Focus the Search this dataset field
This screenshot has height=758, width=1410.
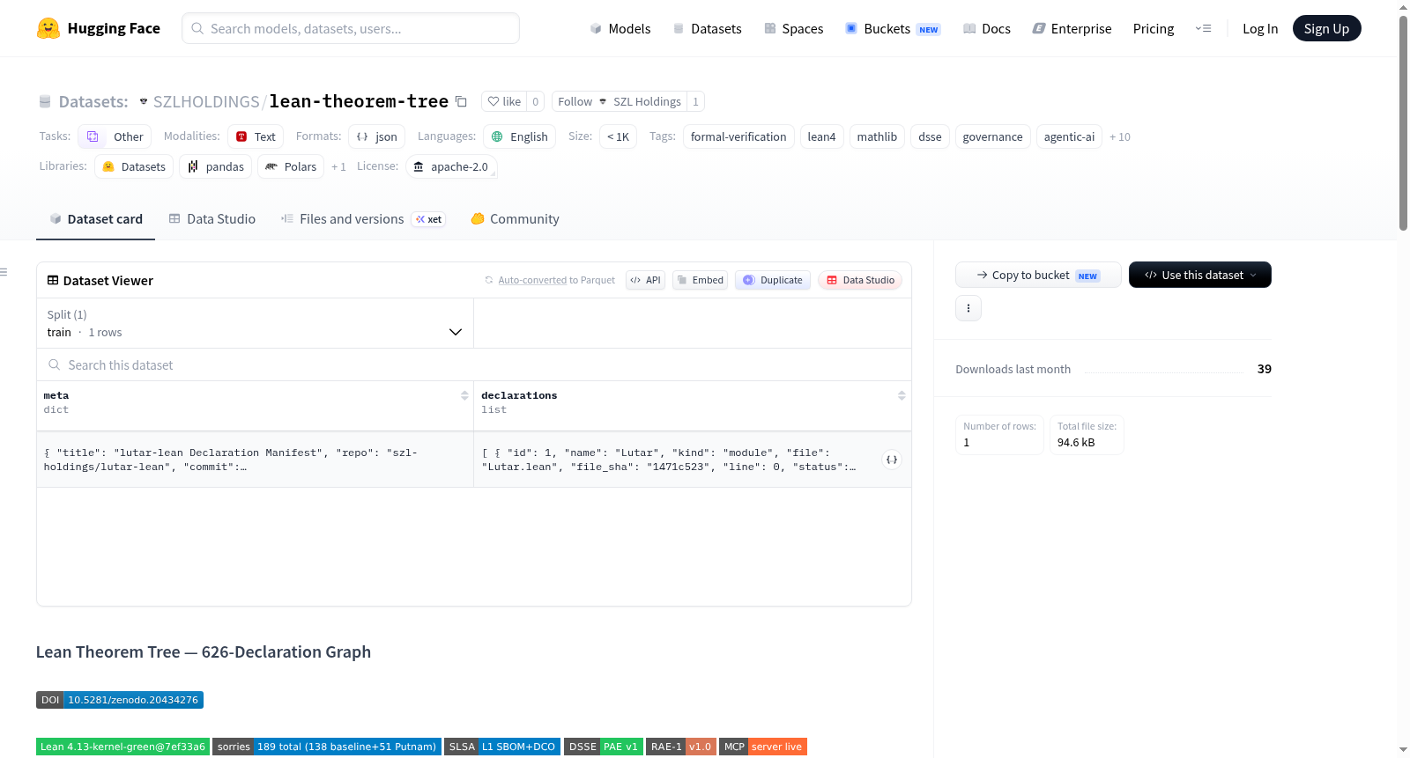point(474,365)
